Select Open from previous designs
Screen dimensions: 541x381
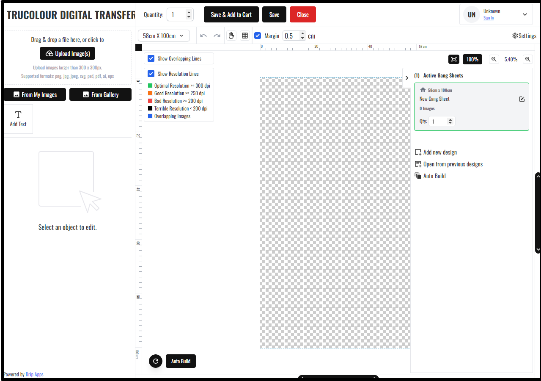pyautogui.click(x=453, y=164)
